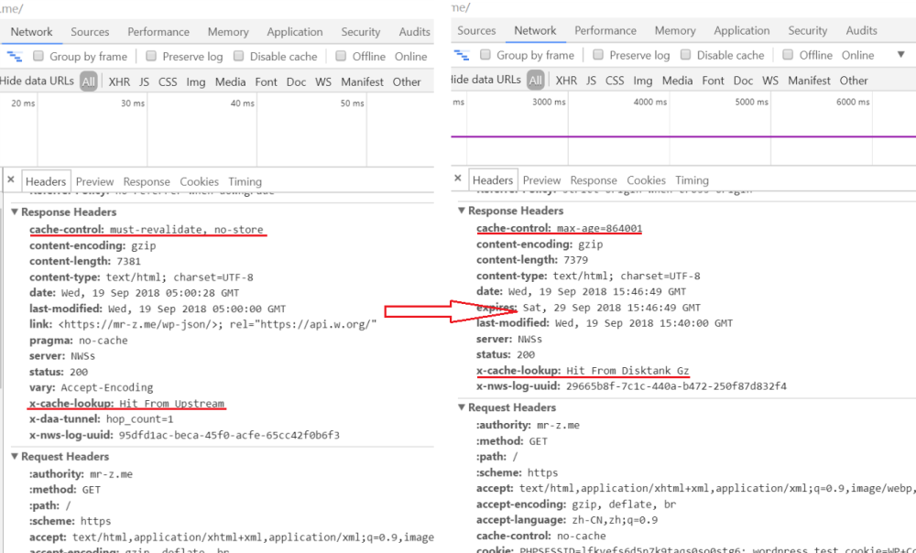Open Response tab in right request pane
The image size is (916, 553).
[594, 180]
